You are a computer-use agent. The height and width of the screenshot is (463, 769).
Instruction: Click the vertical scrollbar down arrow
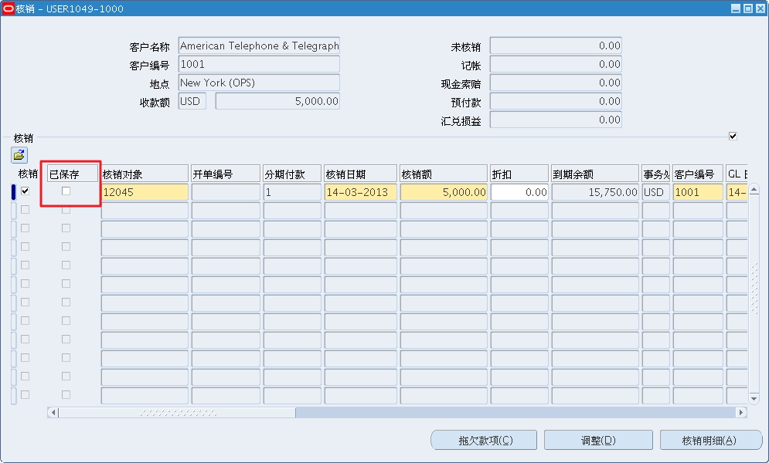pyautogui.click(x=754, y=399)
